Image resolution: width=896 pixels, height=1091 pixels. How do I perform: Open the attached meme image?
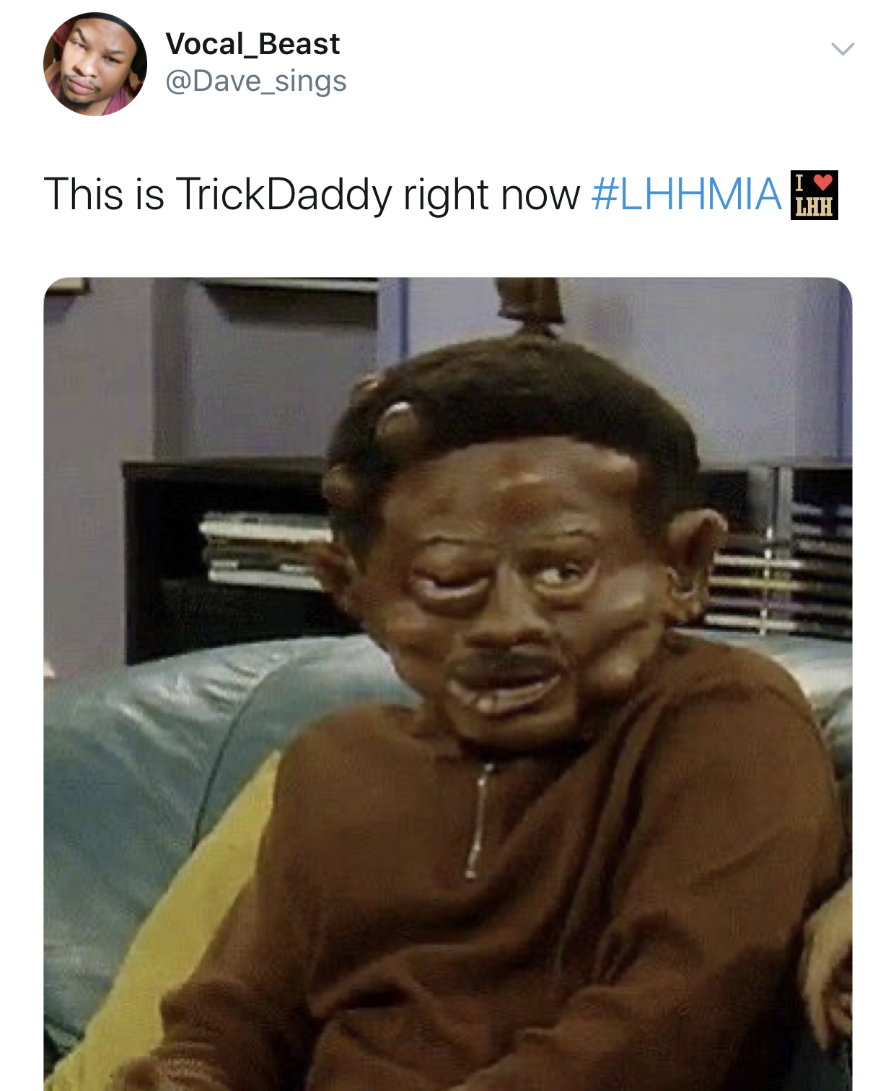coord(448,684)
